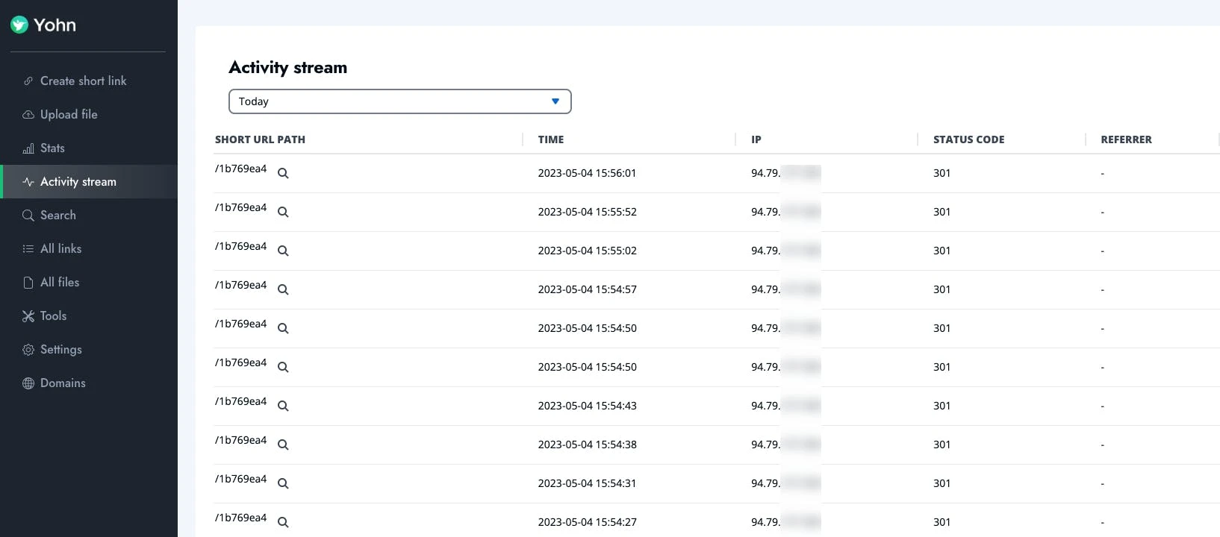Open the Today period dropdown
The height and width of the screenshot is (537, 1220).
tap(399, 101)
